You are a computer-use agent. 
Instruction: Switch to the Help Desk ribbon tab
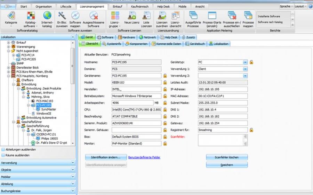click(x=163, y=7)
